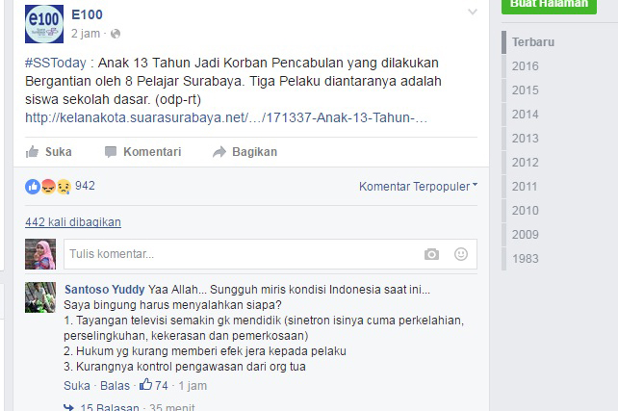This screenshot has width=618, height=411.
Task: Click thumbs-up count 74 on Santoso's comment
Action: point(154,385)
